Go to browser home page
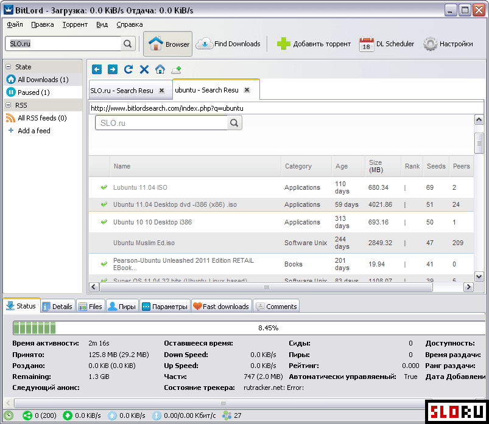489x424 pixels. point(160,69)
